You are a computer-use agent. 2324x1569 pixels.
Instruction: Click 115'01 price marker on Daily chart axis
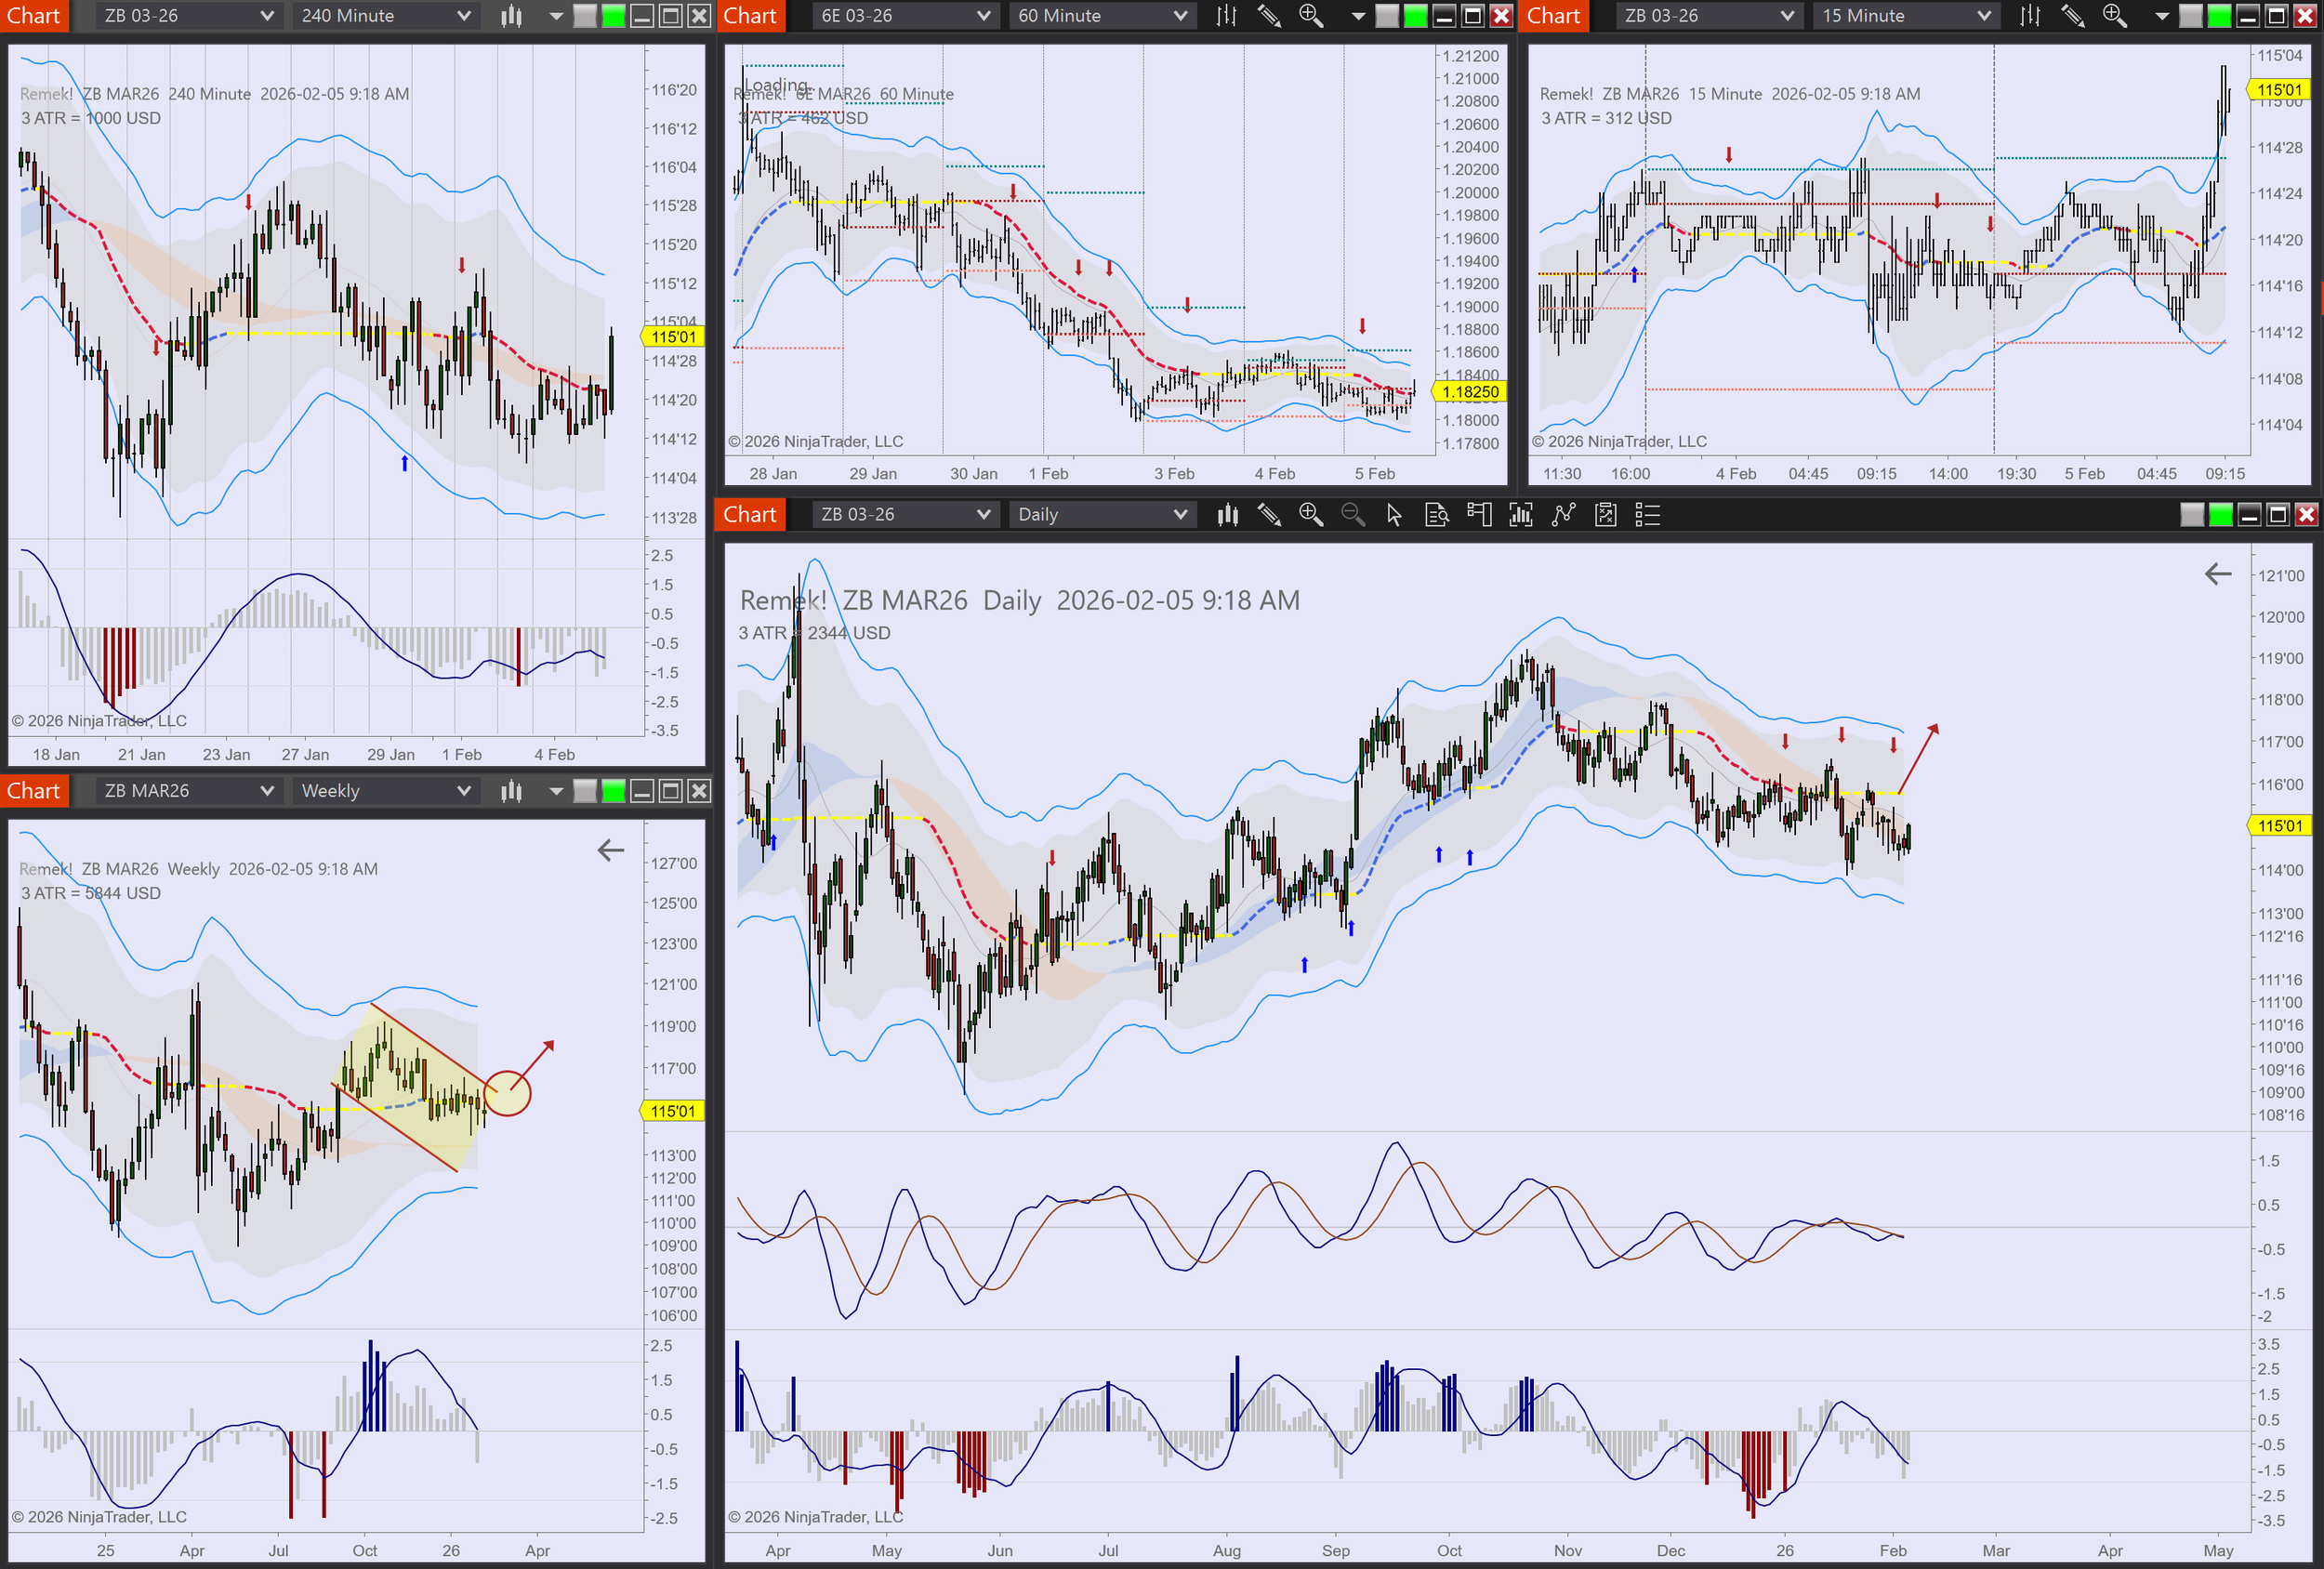(x=2279, y=826)
